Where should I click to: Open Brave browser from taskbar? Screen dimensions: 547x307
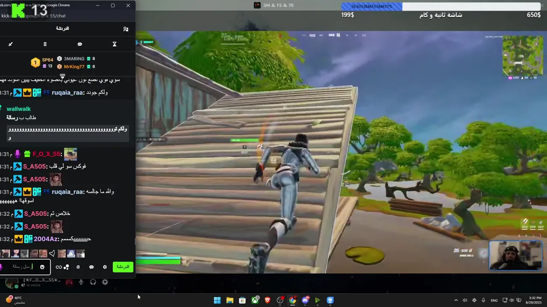tap(268, 300)
